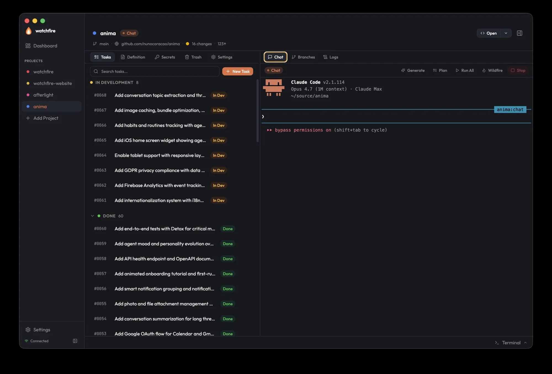Click the task list scrollbar
552x374 pixels.
click(x=258, y=110)
